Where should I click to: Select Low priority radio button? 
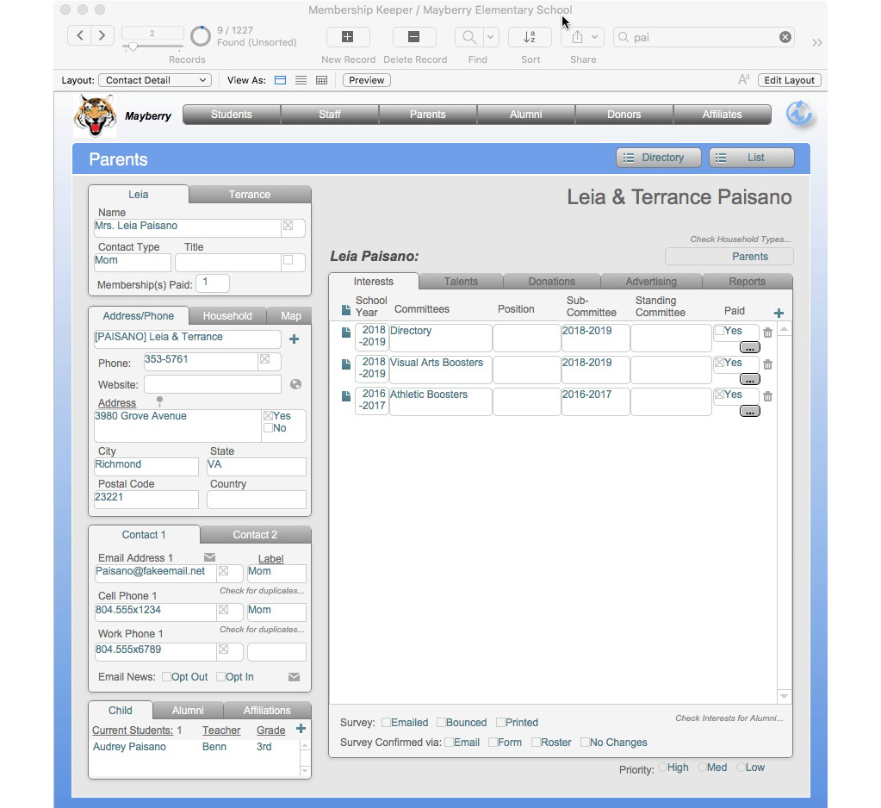(741, 767)
